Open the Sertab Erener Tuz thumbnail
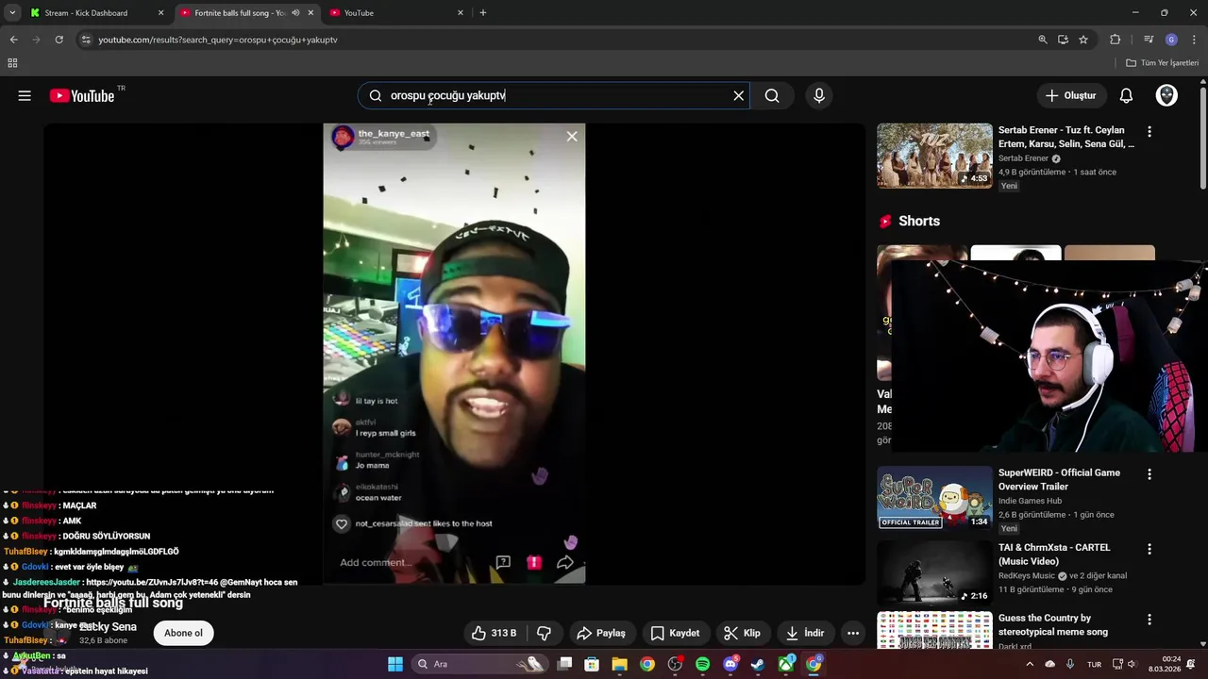Image resolution: width=1208 pixels, height=679 pixels. 934,156
